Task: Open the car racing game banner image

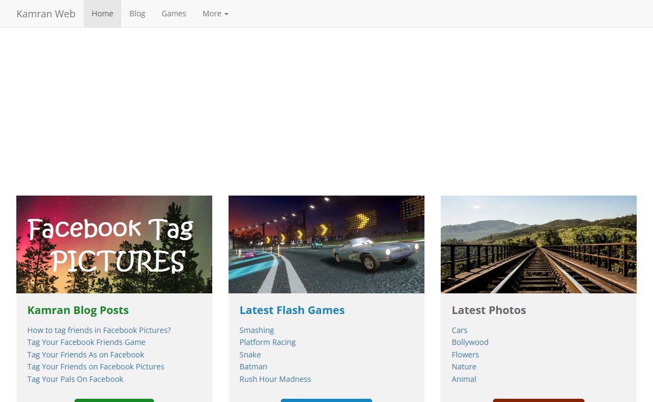Action: point(326,244)
